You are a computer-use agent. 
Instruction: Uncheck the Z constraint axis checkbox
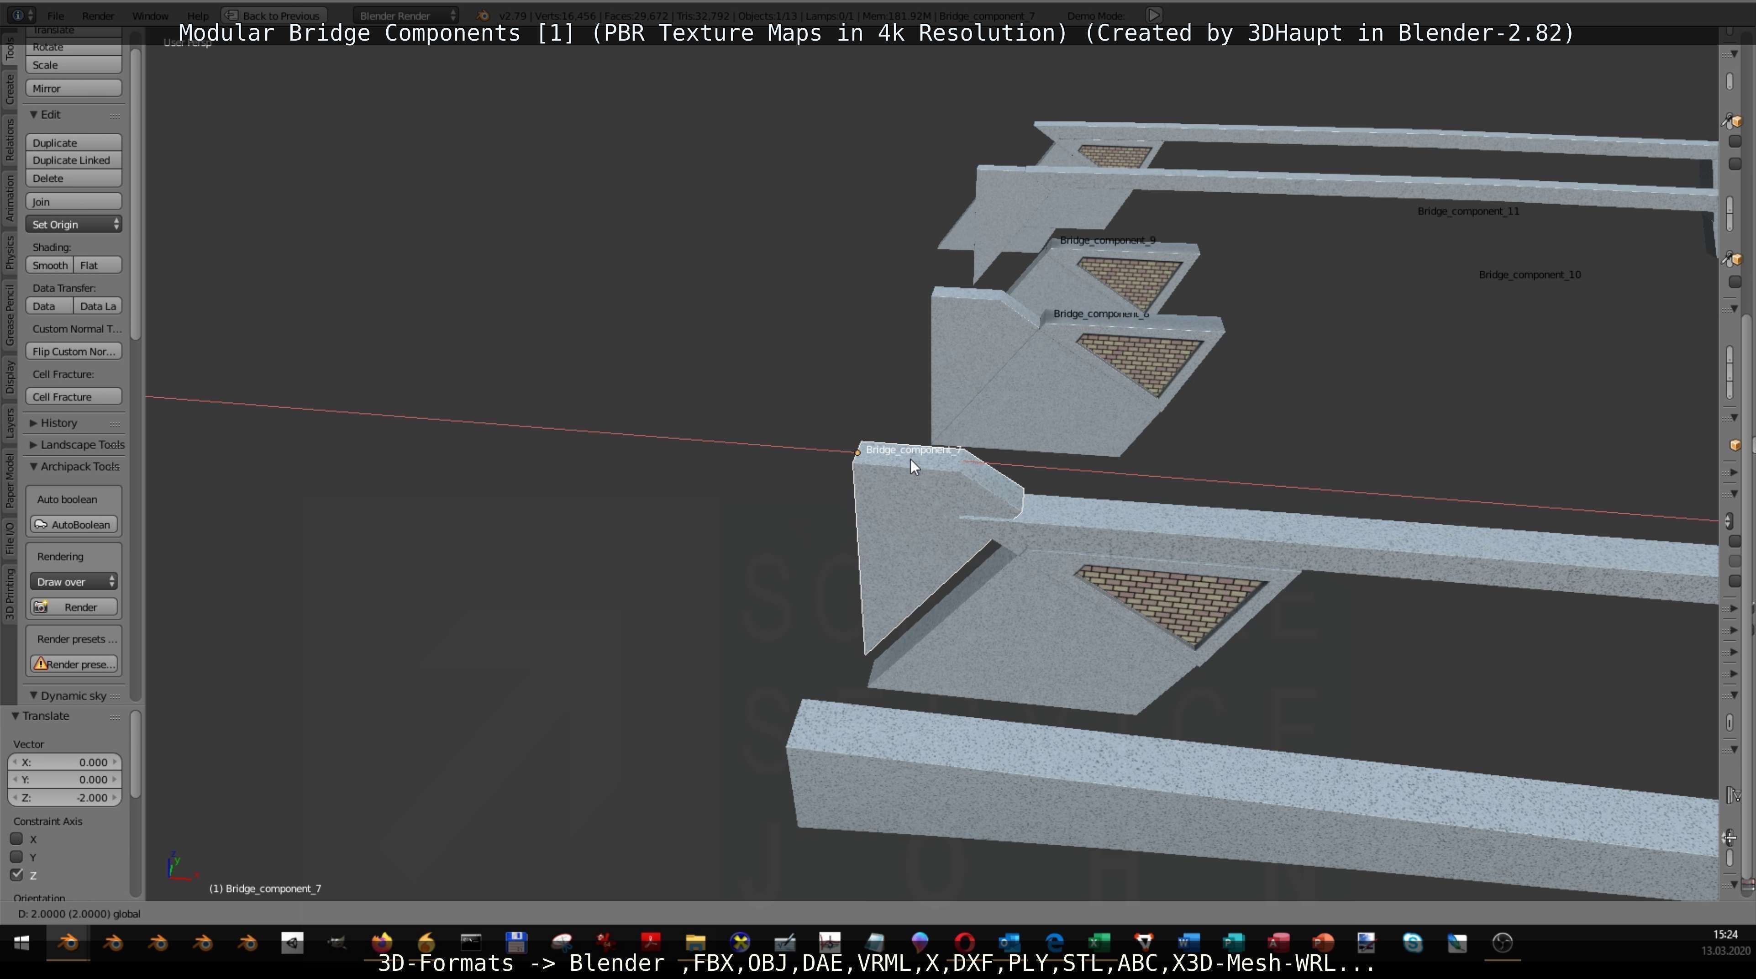pos(17,874)
